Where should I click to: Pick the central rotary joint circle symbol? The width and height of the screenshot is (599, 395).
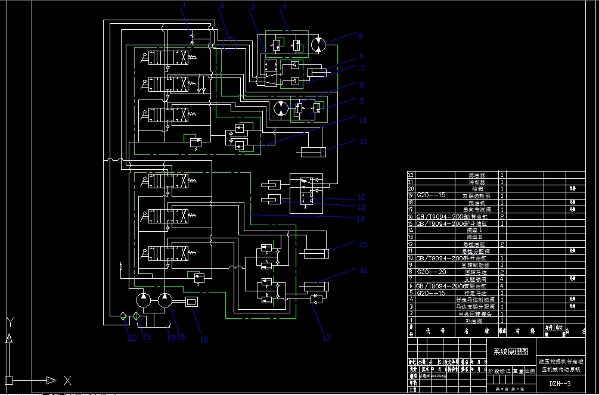point(229,43)
